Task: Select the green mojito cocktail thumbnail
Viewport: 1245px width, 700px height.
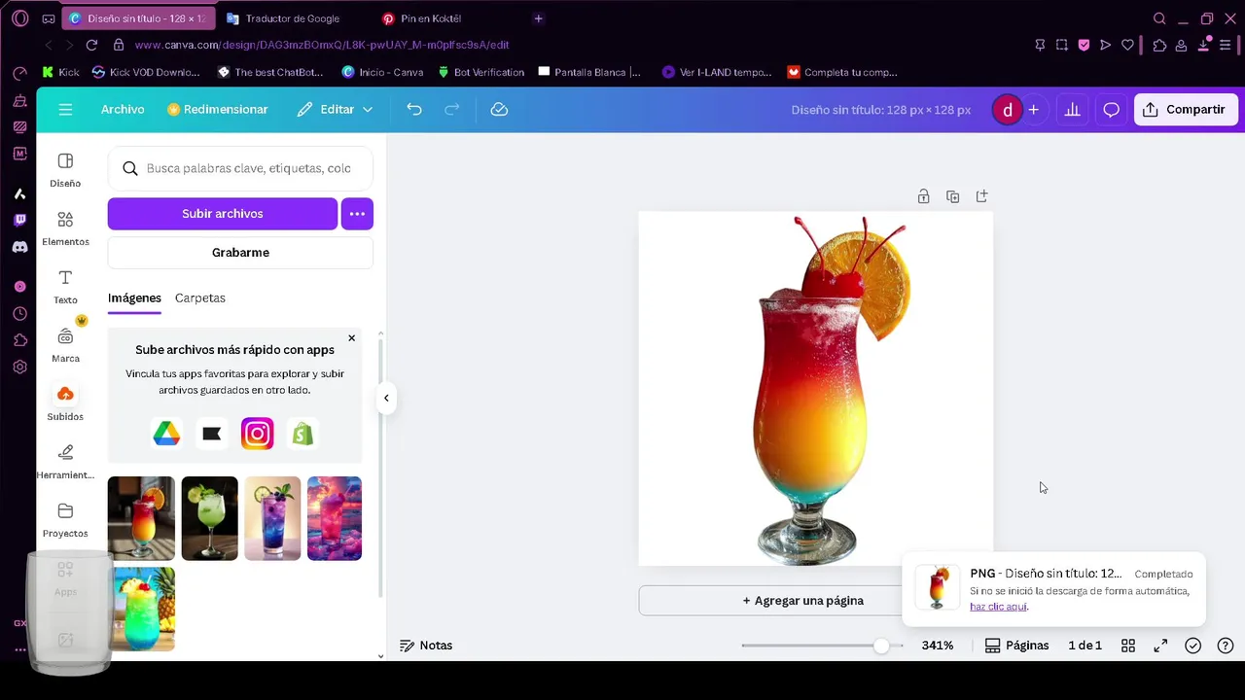Action: pos(209,518)
